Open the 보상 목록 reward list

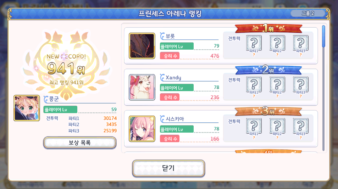80,143
